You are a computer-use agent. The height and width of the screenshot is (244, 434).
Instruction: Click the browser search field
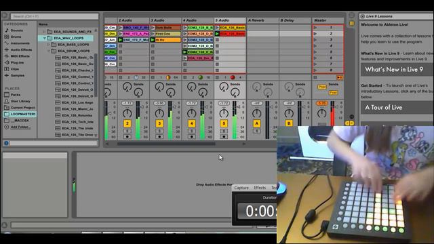(x=54, y=16)
